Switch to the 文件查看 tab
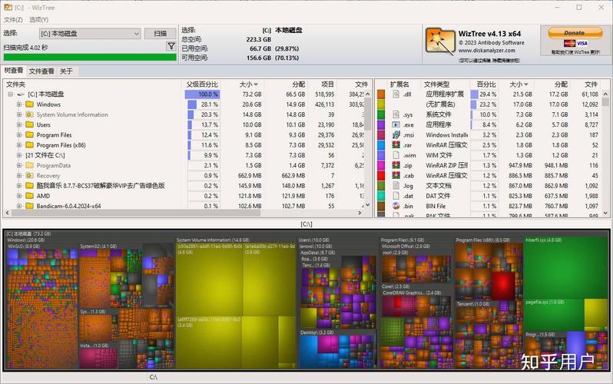This screenshot has height=384, width=613. (41, 71)
